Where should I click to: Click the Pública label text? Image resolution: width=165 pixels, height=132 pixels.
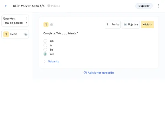click(56, 6)
